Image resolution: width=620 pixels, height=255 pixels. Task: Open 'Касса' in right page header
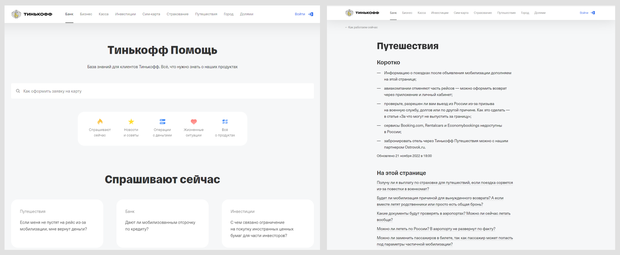click(422, 13)
